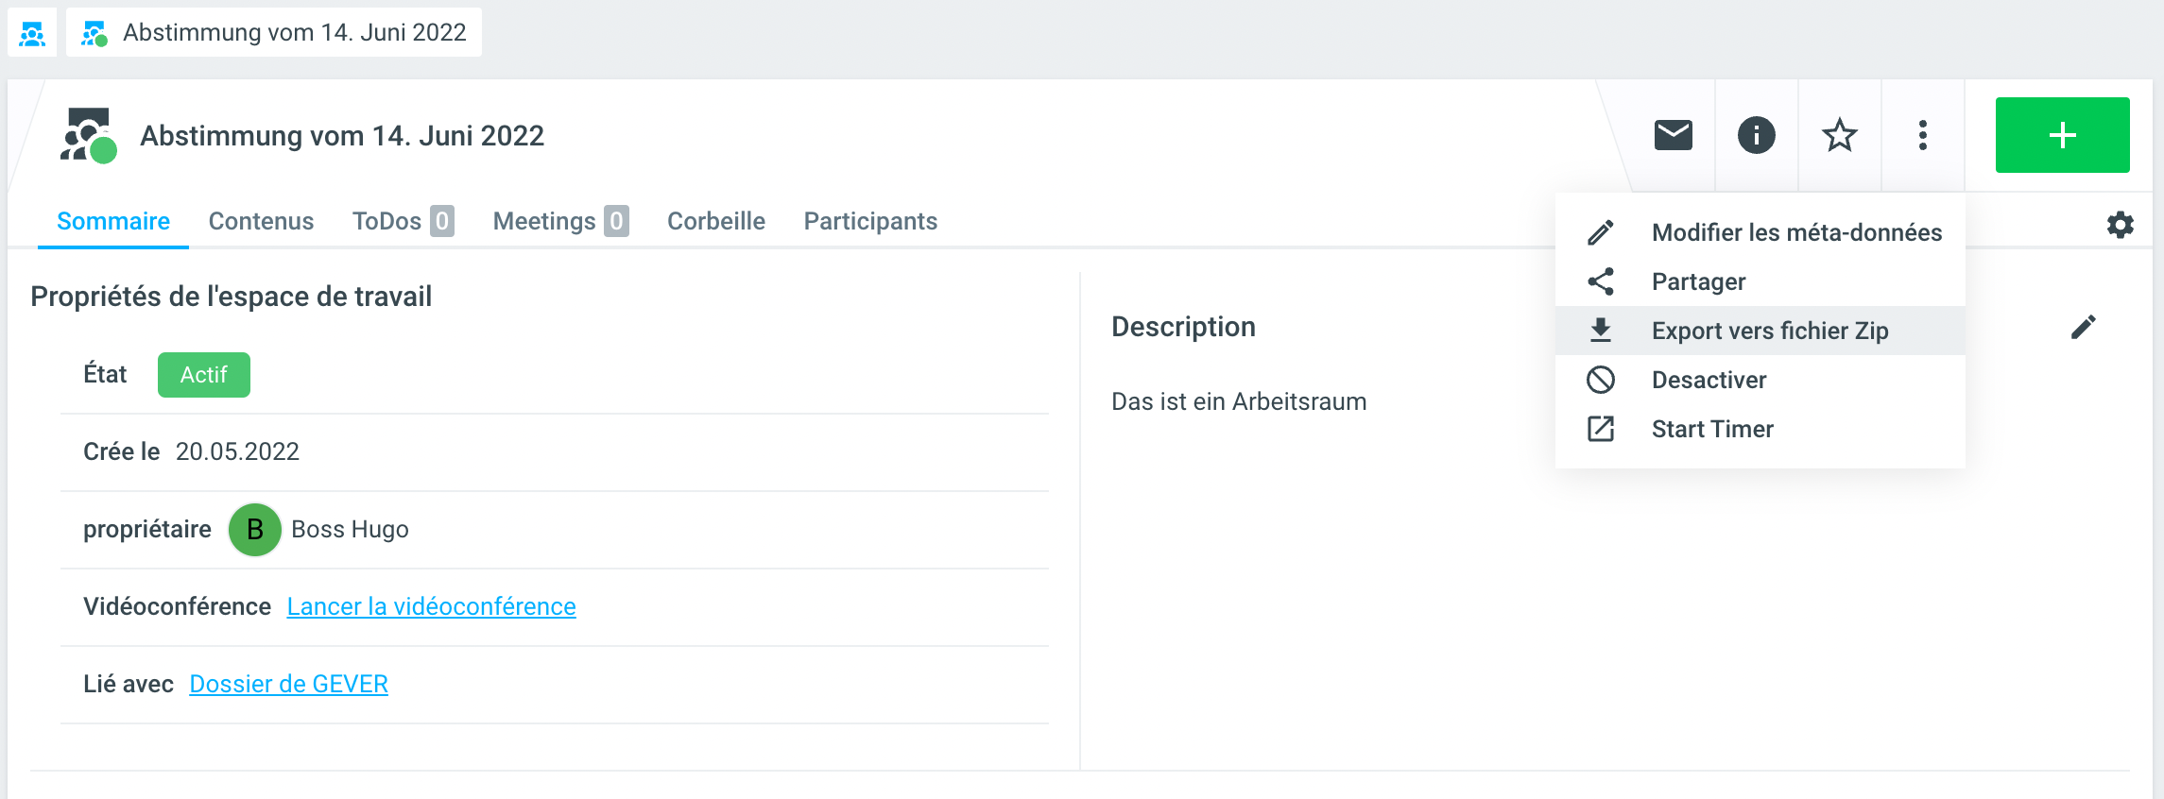Open the settings gear icon
Viewport: 2164px width, 799px height.
(x=2120, y=225)
